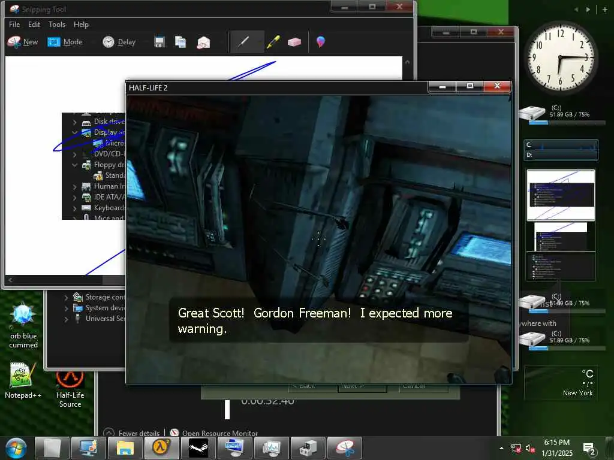Click the analog clock gadget

(561, 58)
